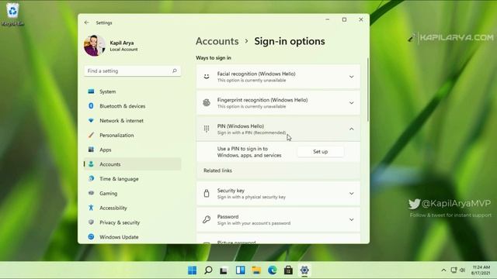The height and width of the screenshot is (279, 497).
Task: Click the PIN keypad dots icon
Action: point(207,129)
